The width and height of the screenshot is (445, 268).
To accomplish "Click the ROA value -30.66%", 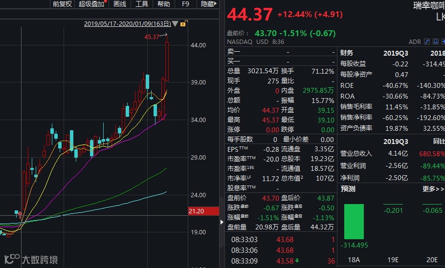I will click(395, 96).
